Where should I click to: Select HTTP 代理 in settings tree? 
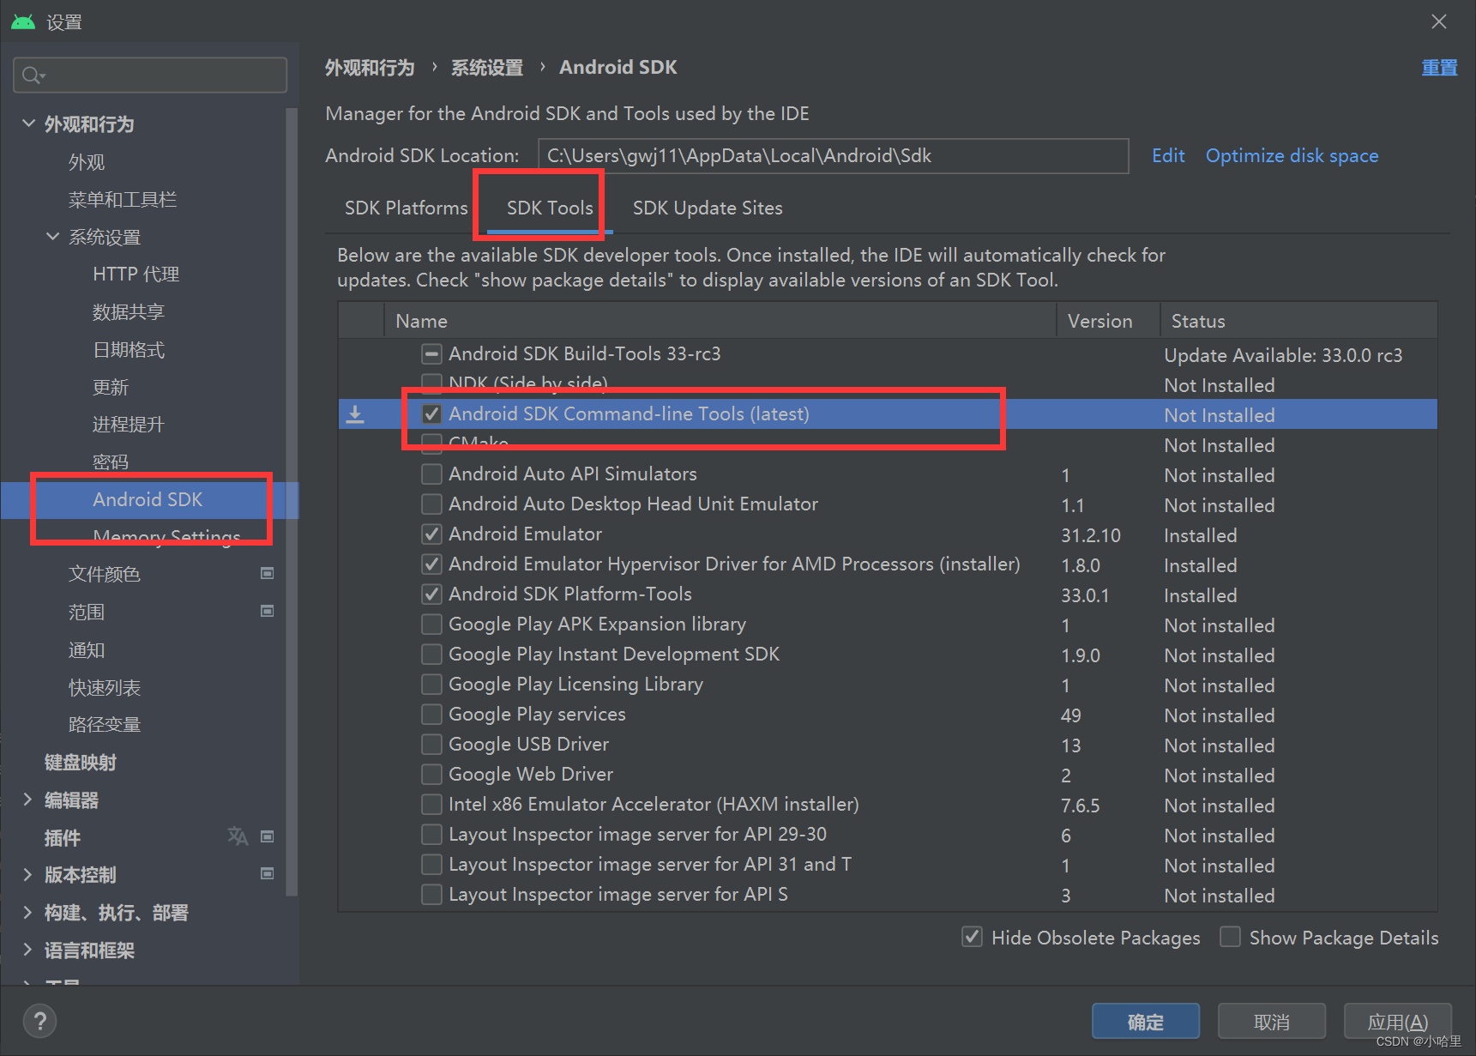click(x=136, y=275)
